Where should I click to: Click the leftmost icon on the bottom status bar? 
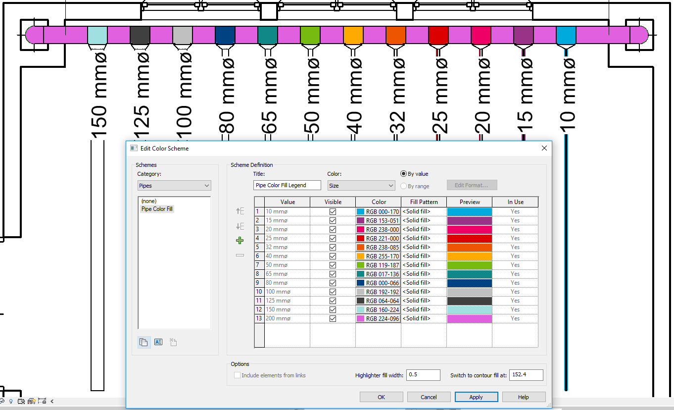click(2, 402)
